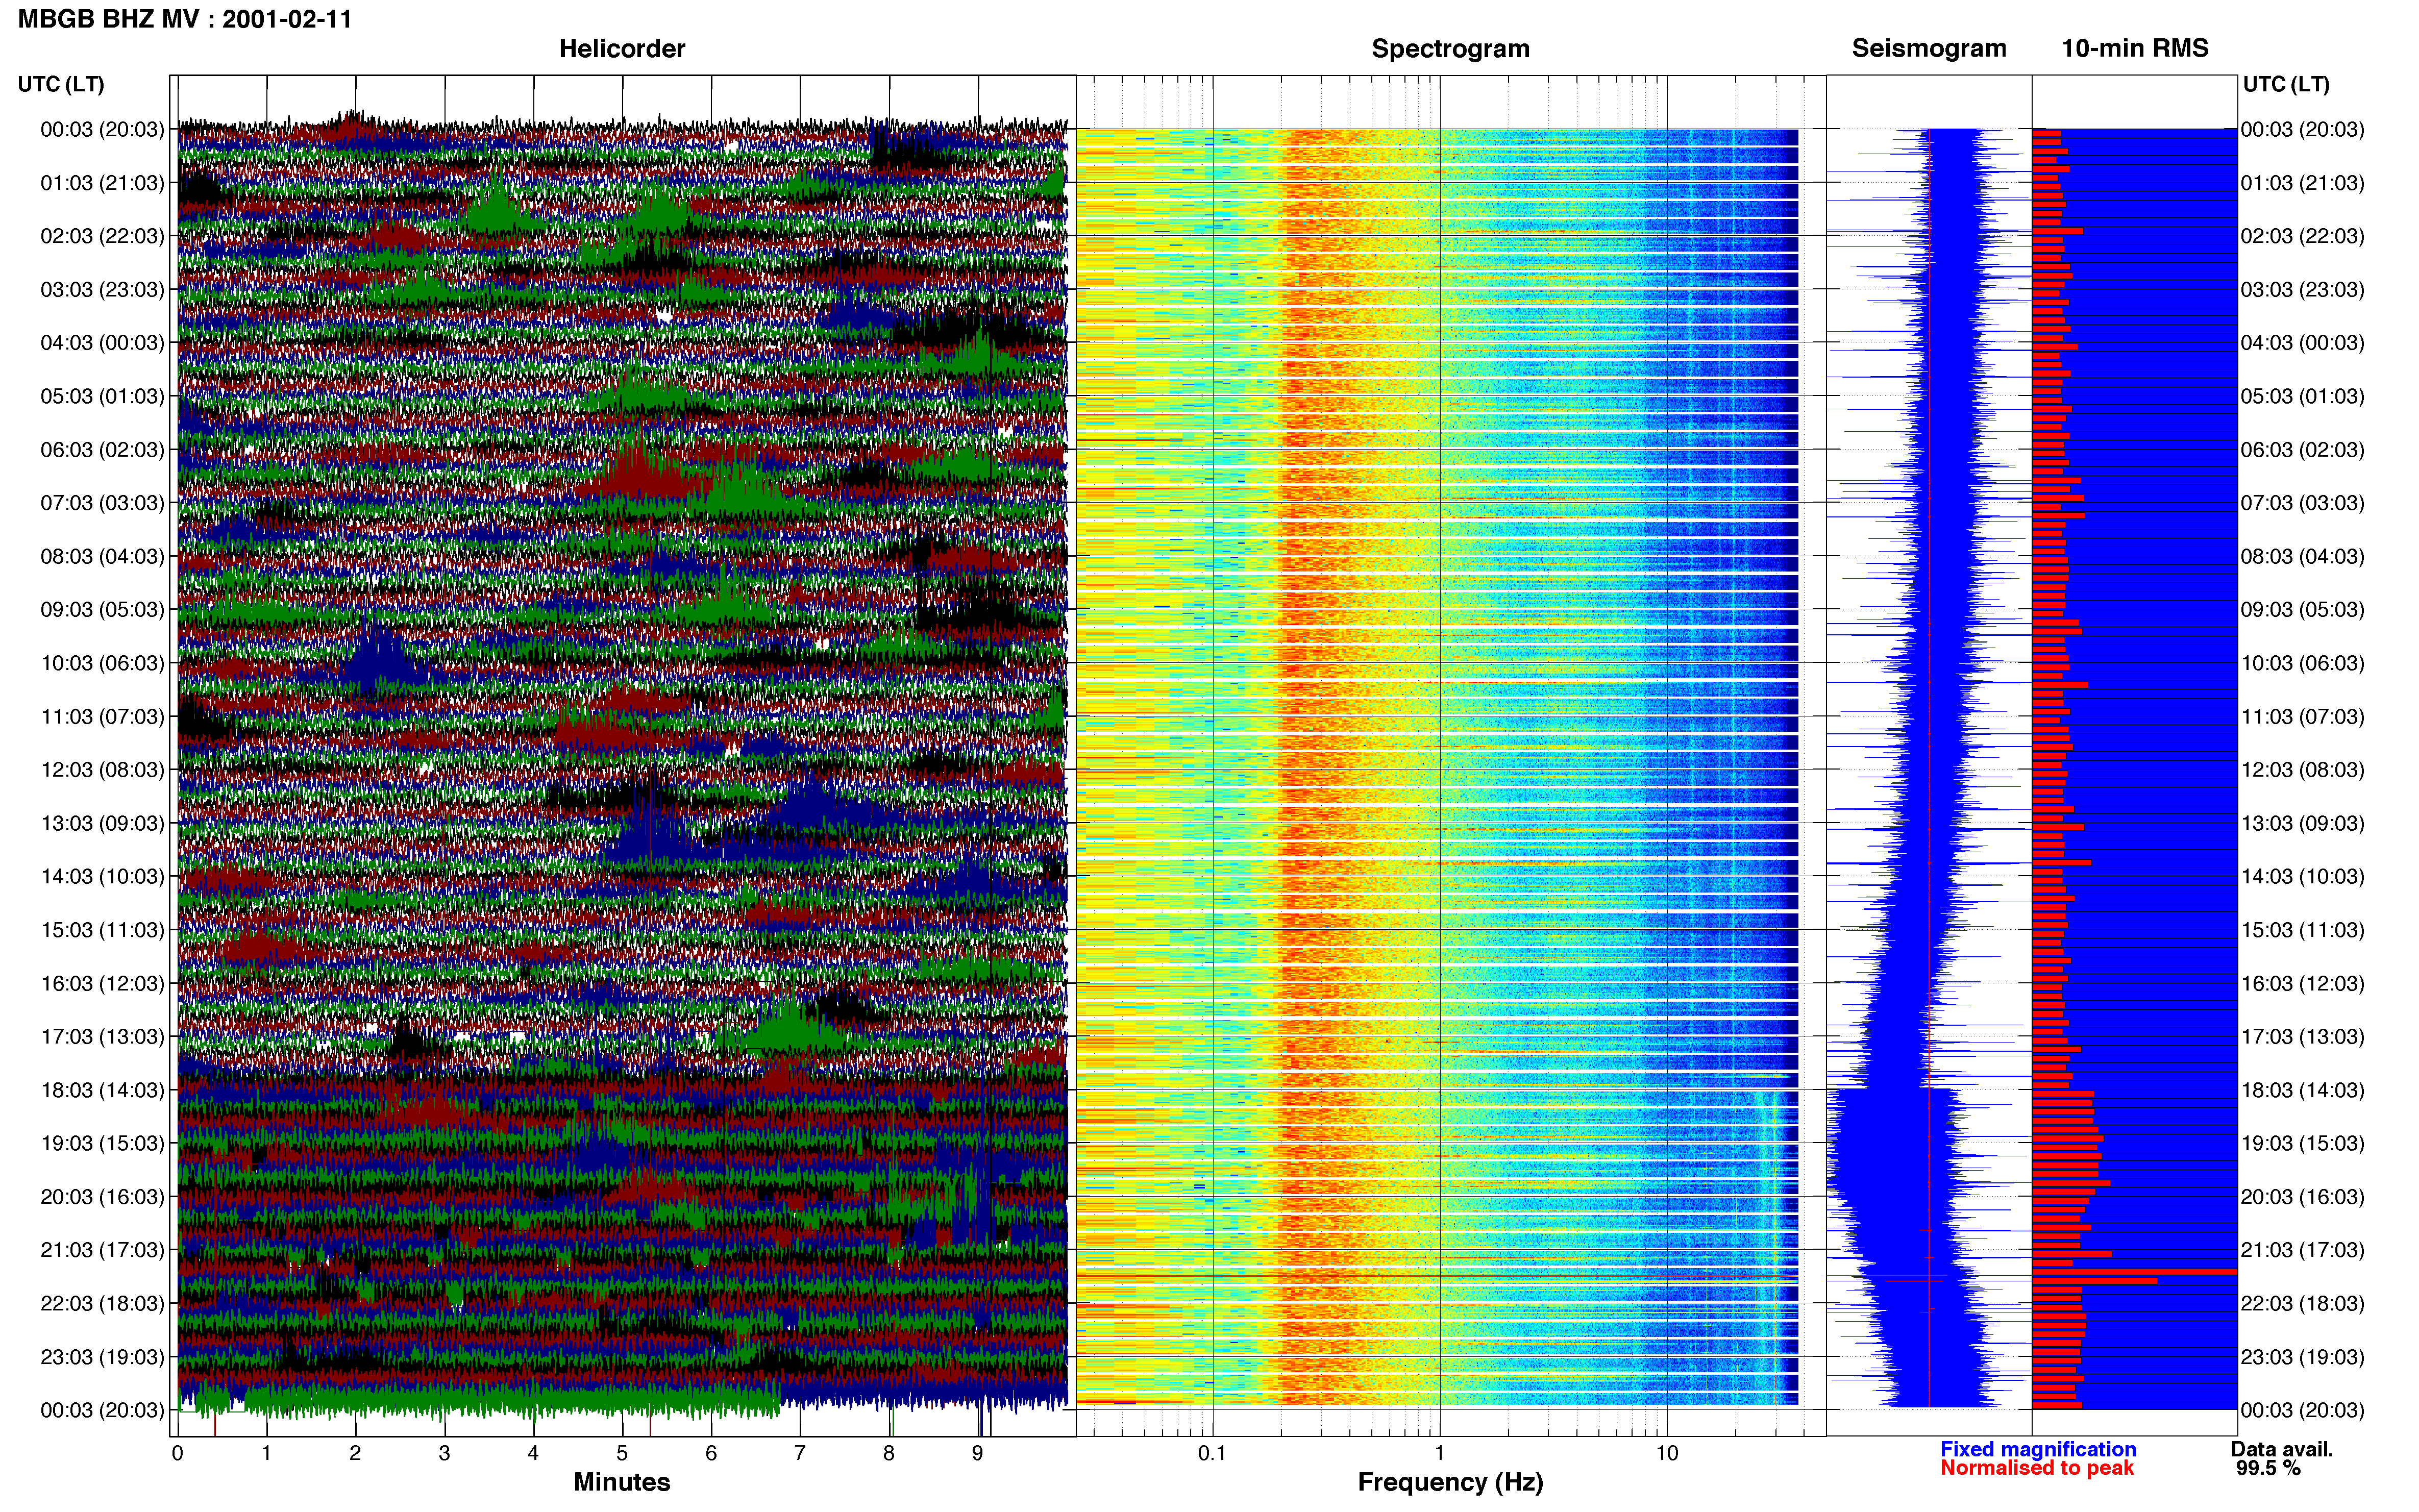Click the '1' frequency tick label
Screen dimensions: 2419x1512
pos(1440,1454)
